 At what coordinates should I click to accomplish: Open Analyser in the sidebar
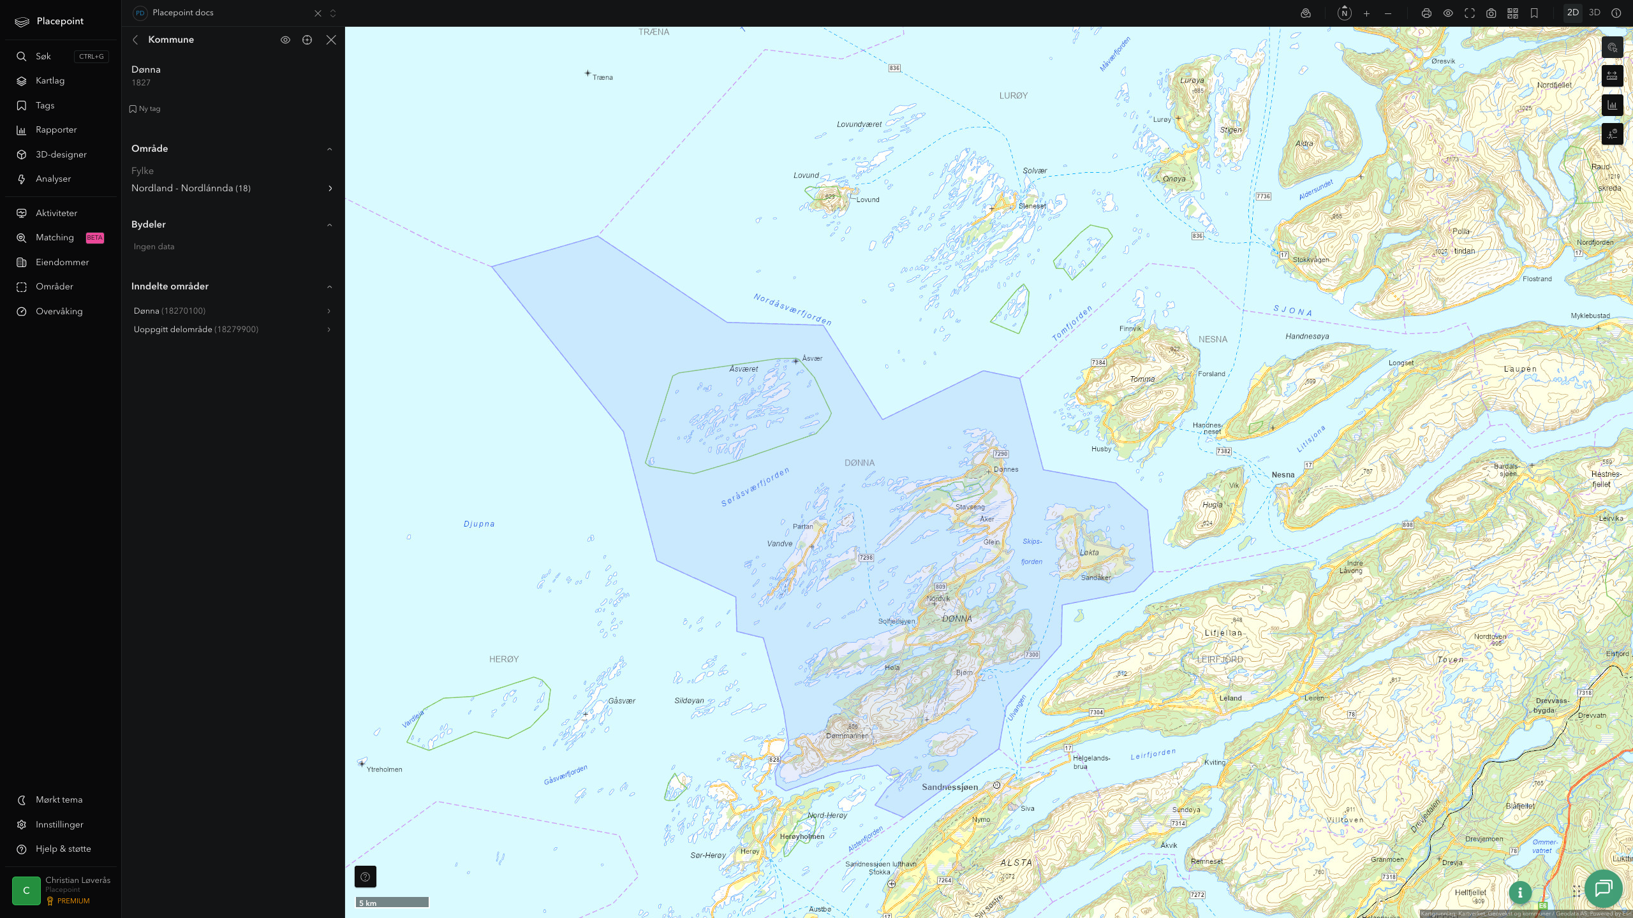(61, 179)
